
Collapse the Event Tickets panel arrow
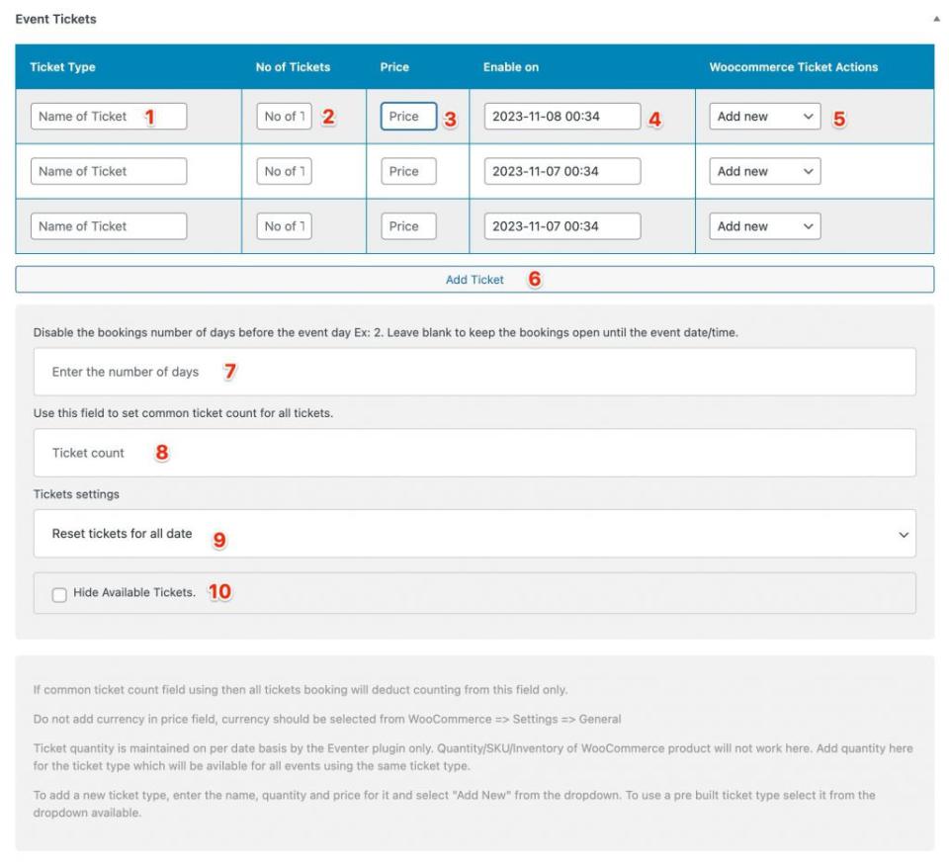934,20
